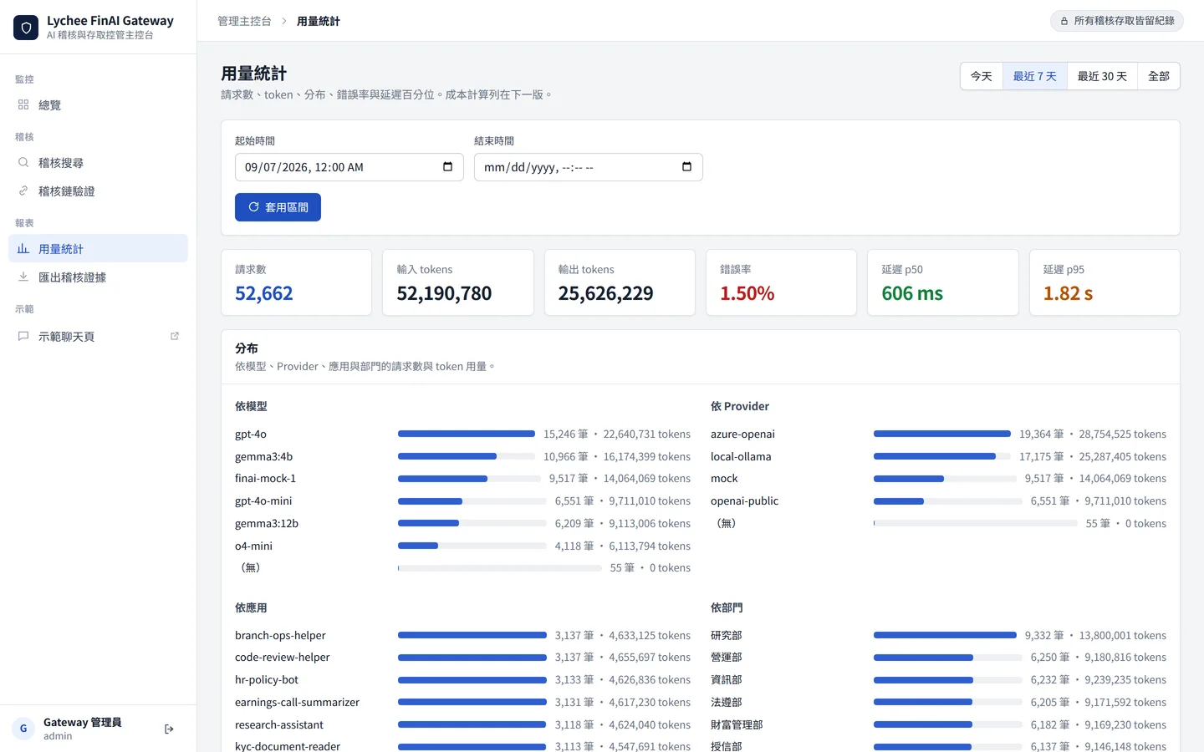Viewport: 1204px width, 752px height.
Task: Click the 管理主控台 breadcrumb link
Action: [x=244, y=21]
